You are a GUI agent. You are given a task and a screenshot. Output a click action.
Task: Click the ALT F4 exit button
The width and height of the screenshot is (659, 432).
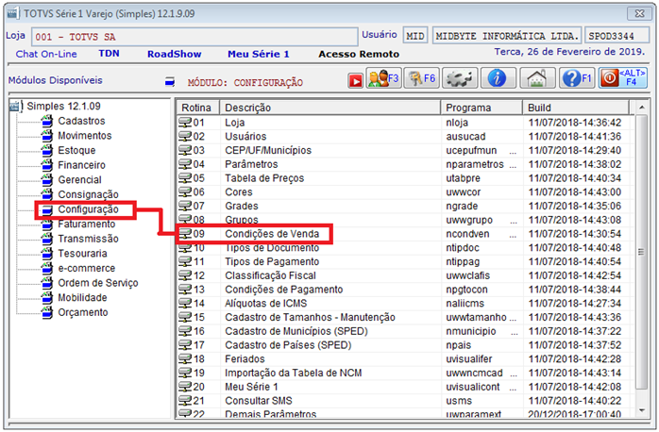(x=623, y=78)
